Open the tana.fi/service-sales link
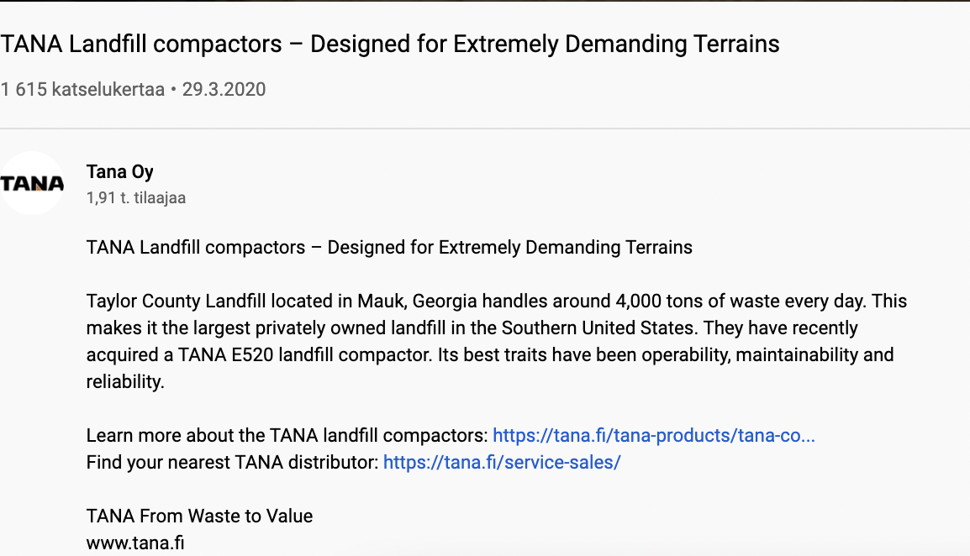The height and width of the screenshot is (556, 970). [x=502, y=462]
